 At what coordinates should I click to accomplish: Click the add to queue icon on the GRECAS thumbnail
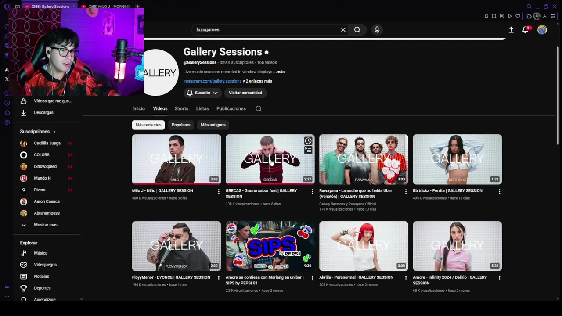click(x=308, y=150)
